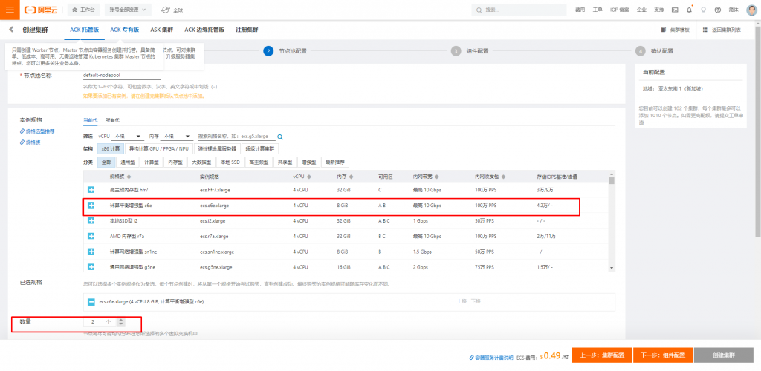Open the 费用 billing menu
The image size is (761, 371).
[x=580, y=10]
